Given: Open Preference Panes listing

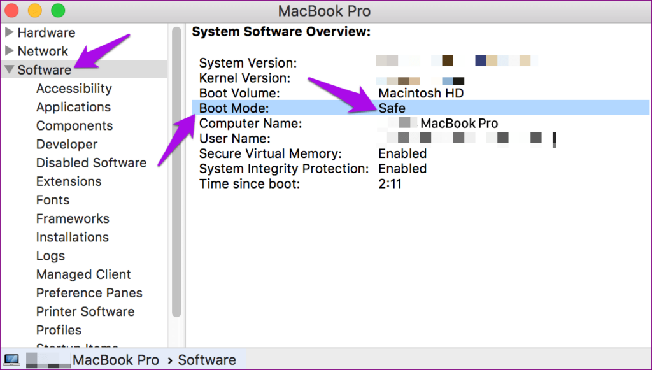Looking at the screenshot, I should 89,293.
